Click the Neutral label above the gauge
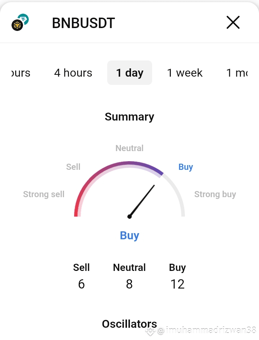 129,148
